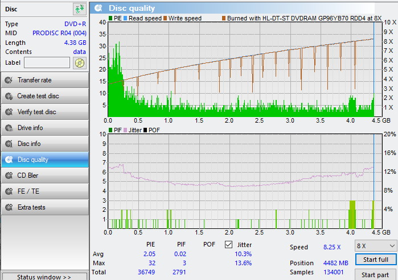Screen dimensions: 398x280
Task: Click the Extra tests disc icon
Action: (9, 207)
